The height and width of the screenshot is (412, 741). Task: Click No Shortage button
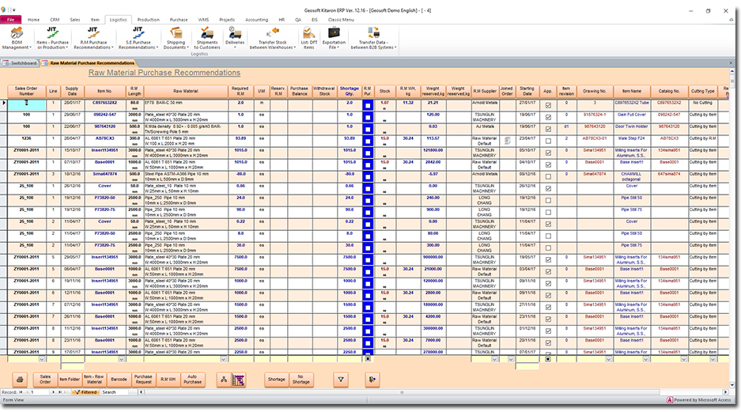(x=301, y=380)
